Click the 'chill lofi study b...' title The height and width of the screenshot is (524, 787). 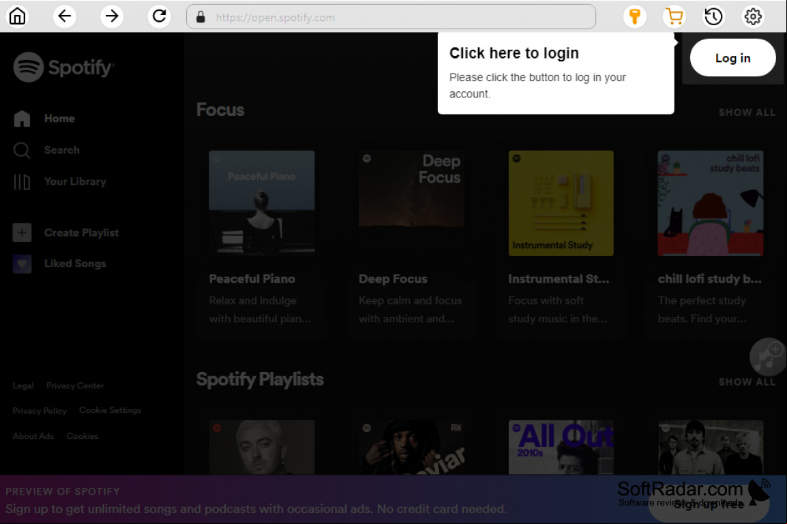[x=710, y=279]
